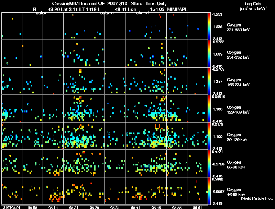Click the '0.4721' colorbar value

point(218,152)
